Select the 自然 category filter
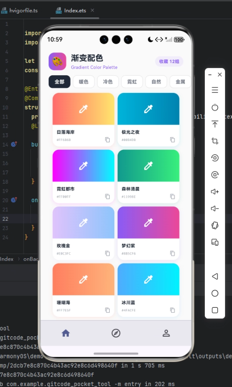 156,82
